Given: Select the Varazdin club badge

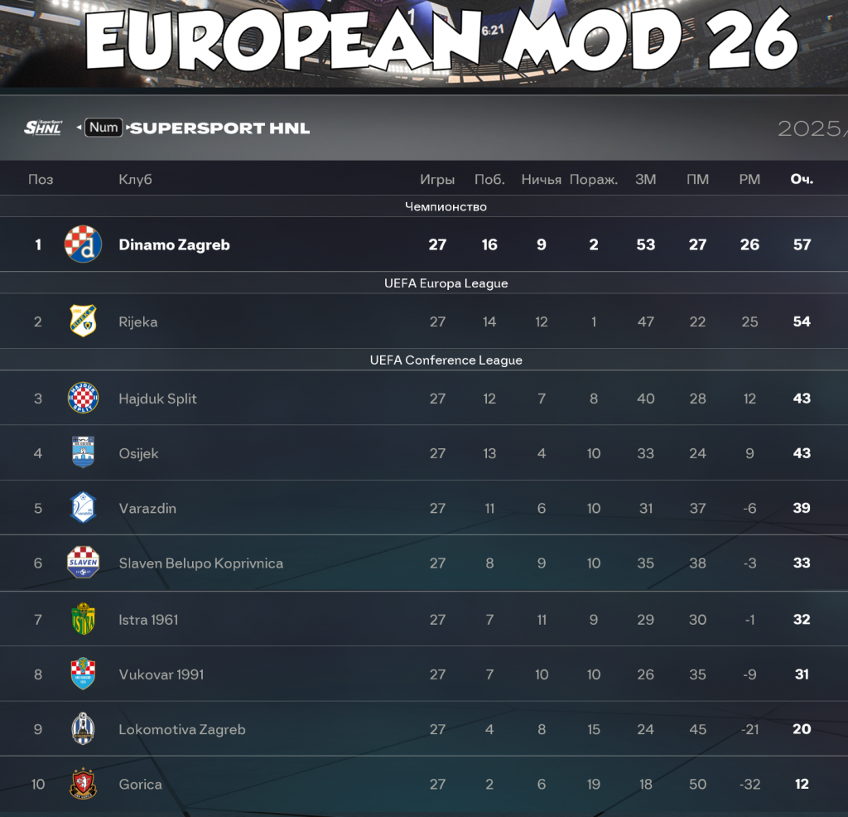Looking at the screenshot, I should click(x=83, y=508).
